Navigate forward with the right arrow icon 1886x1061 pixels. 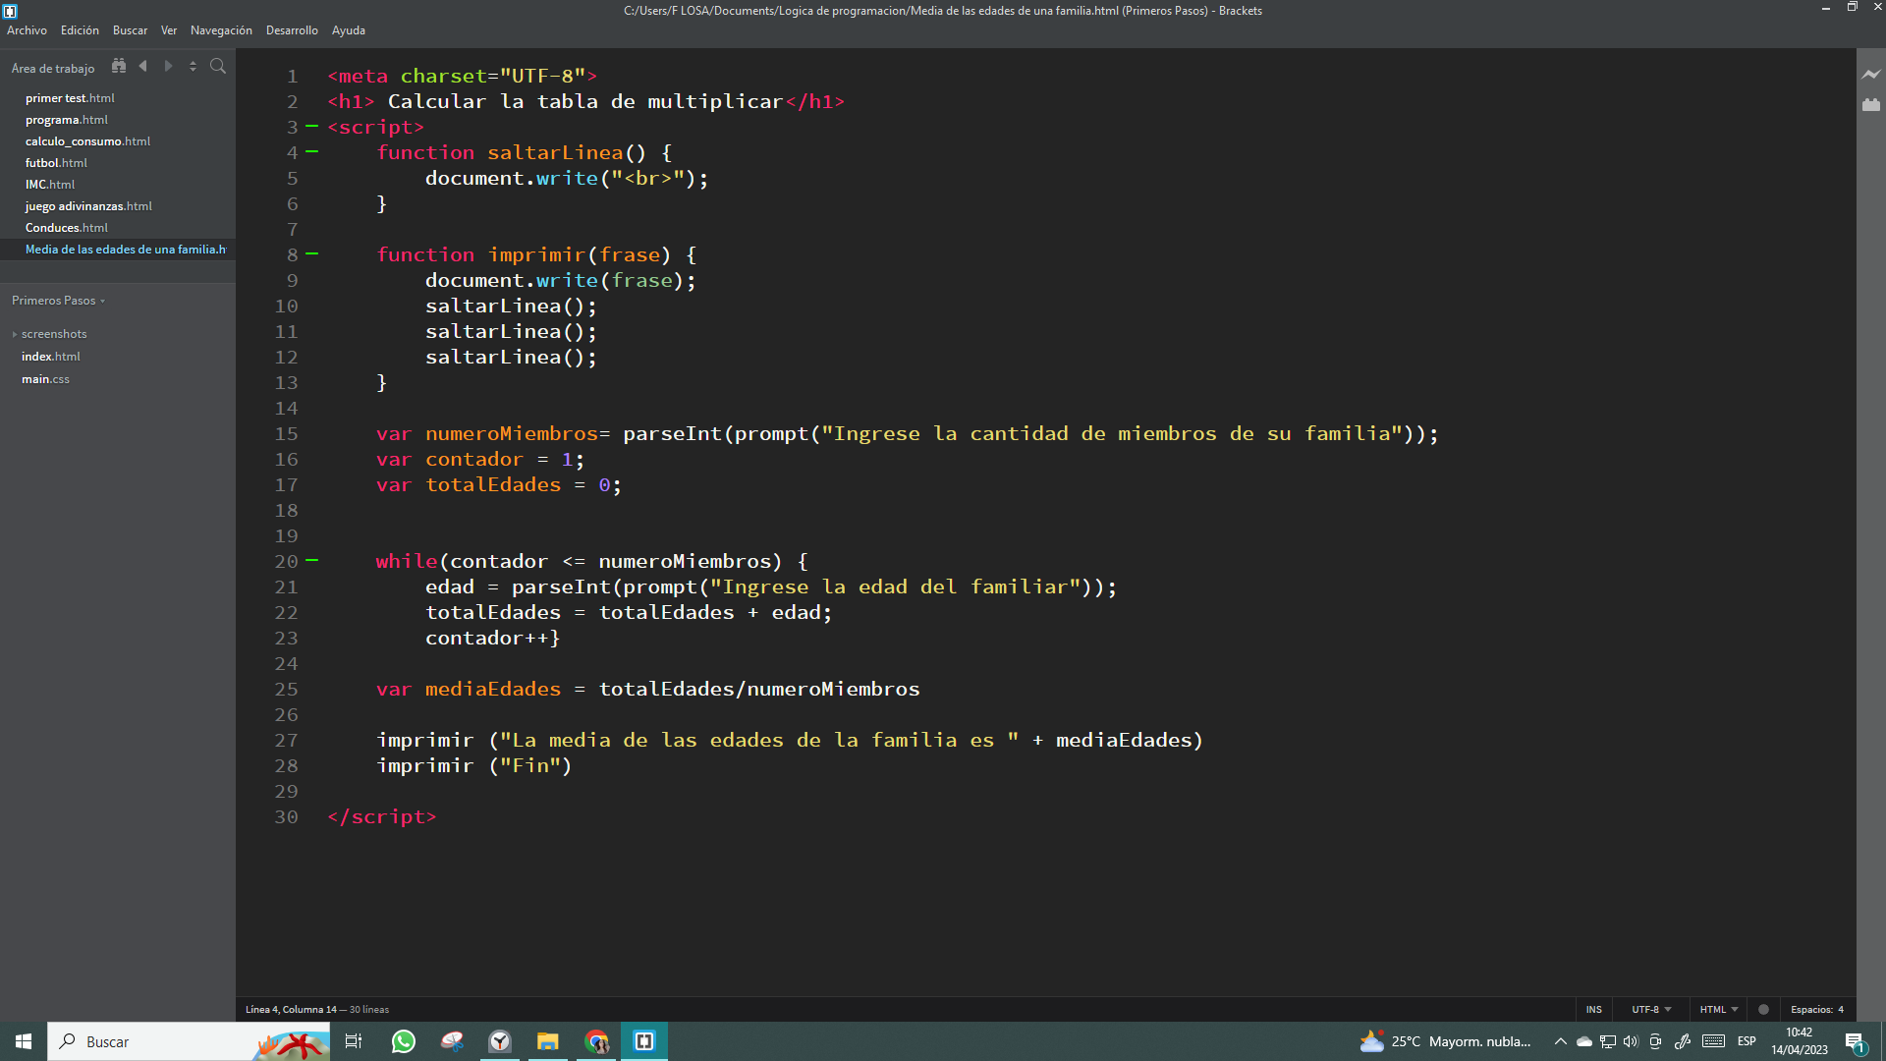pyautogui.click(x=168, y=67)
